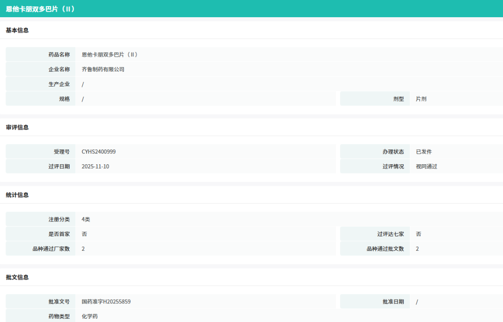
Task: Click the 药物类型 value 化学药
Action: coord(89,316)
